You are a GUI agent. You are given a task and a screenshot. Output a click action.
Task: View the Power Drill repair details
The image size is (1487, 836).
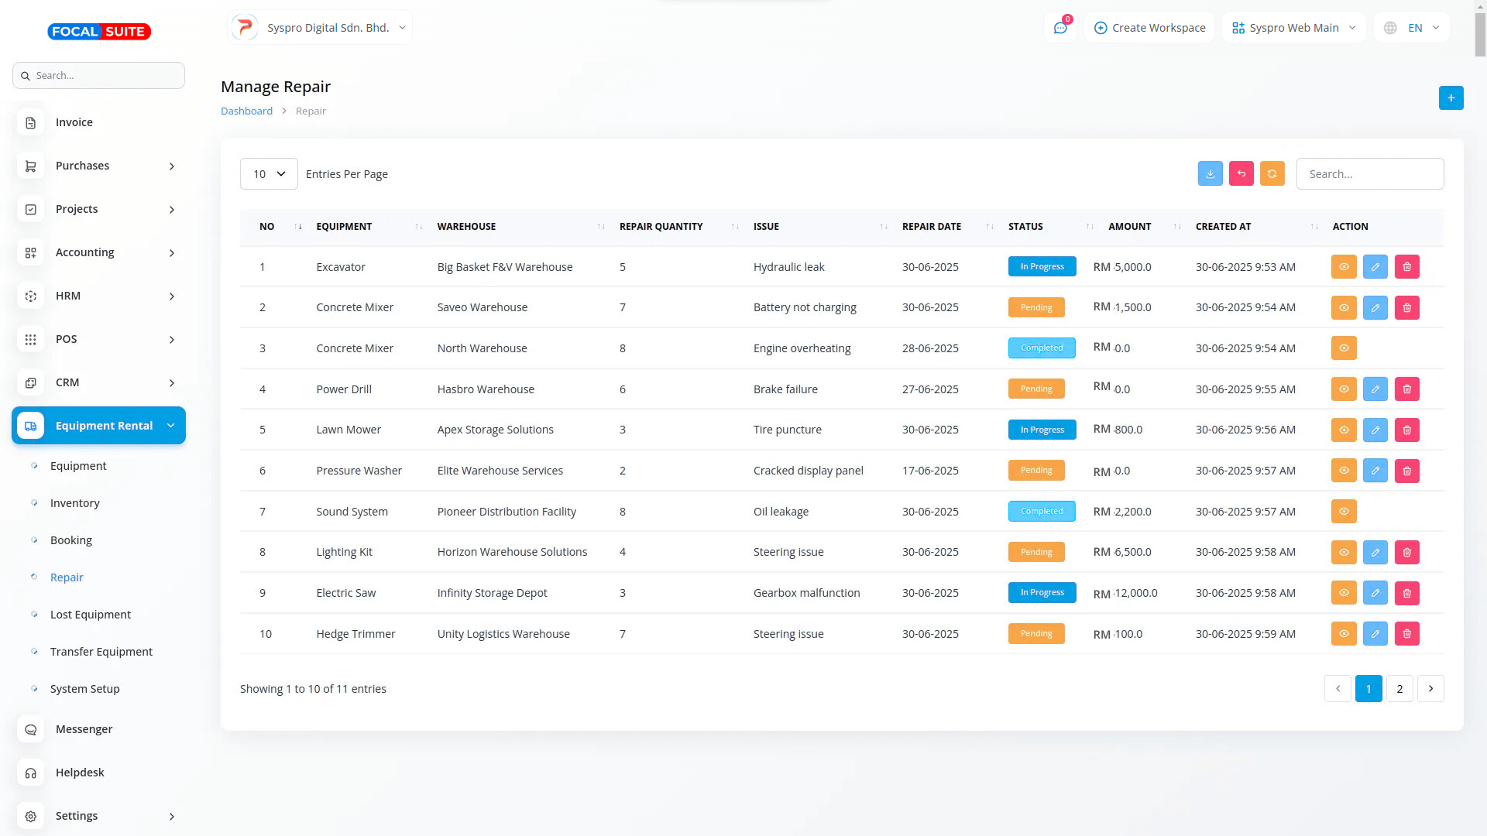coord(1344,389)
